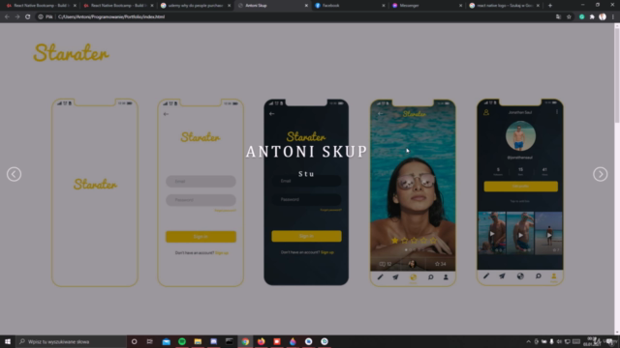Switch to the Facebook tab
The width and height of the screenshot is (620, 348).
351,6
